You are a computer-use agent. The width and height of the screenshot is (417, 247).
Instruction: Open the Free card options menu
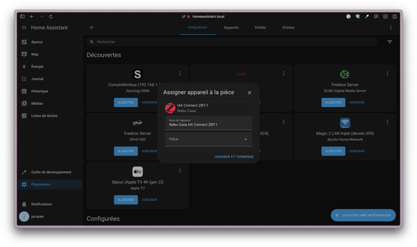[284, 73]
